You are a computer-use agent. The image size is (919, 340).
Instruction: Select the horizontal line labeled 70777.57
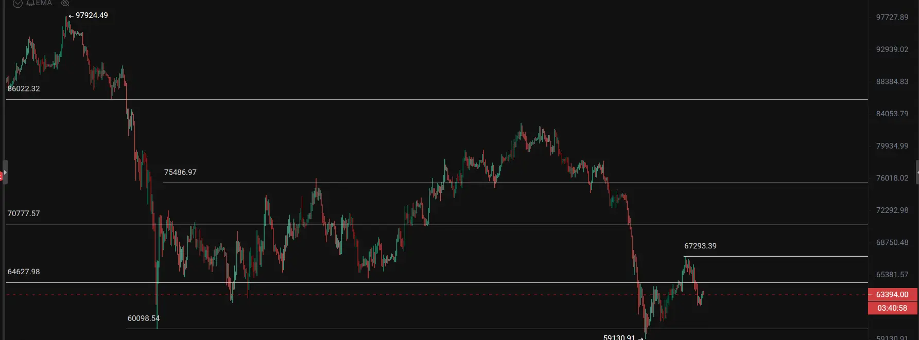point(437,224)
